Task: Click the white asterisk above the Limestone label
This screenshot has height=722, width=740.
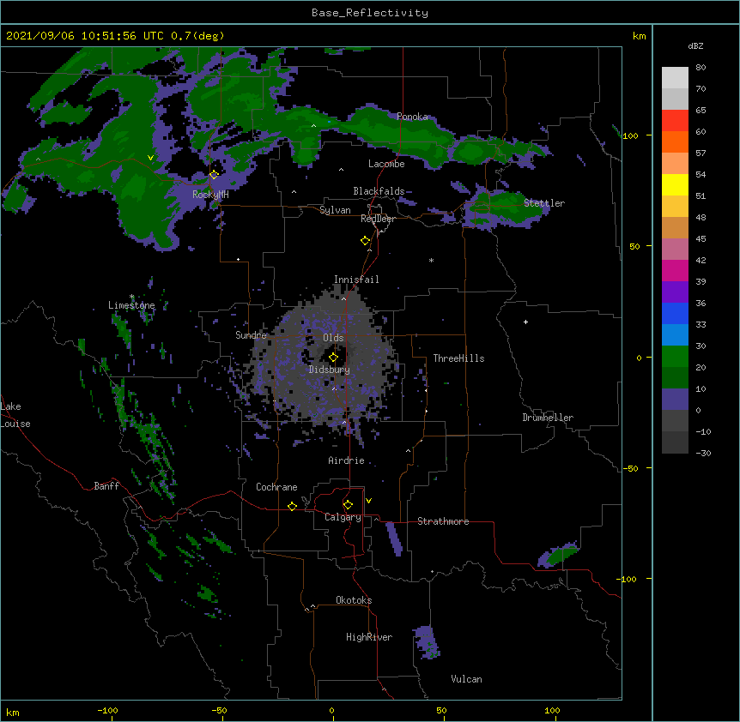Action: click(131, 297)
